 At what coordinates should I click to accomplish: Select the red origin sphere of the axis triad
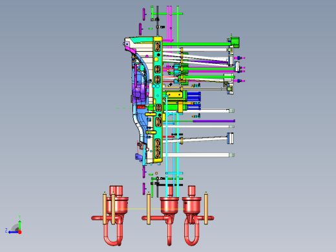point(20,232)
